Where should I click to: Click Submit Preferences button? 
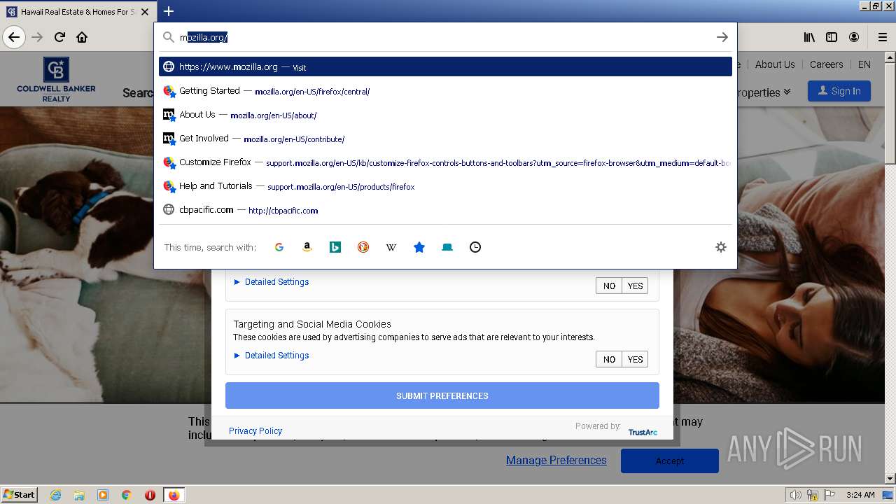pyautogui.click(x=442, y=395)
